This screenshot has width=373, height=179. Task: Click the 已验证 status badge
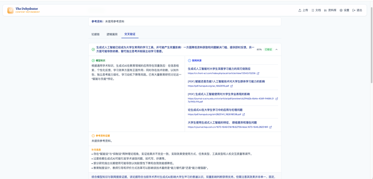tap(268, 49)
